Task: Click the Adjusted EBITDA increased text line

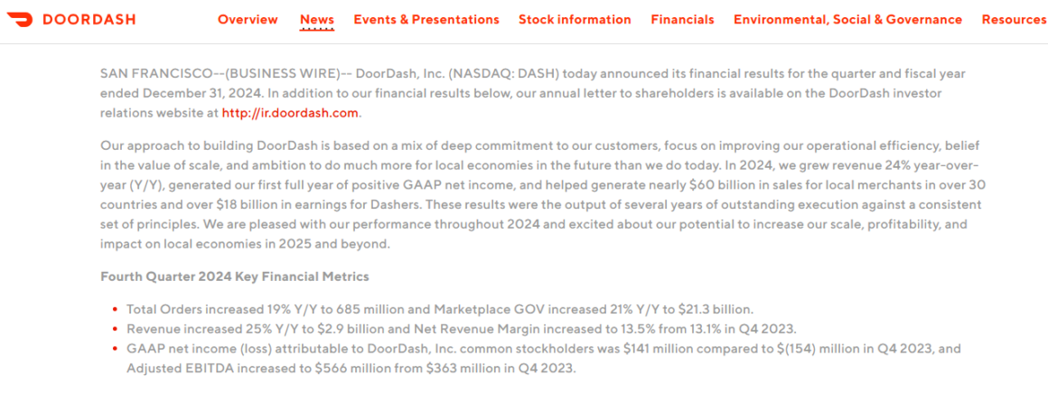Action: point(351,369)
